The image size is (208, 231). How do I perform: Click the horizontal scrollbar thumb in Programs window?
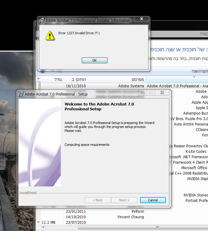coord(143,227)
